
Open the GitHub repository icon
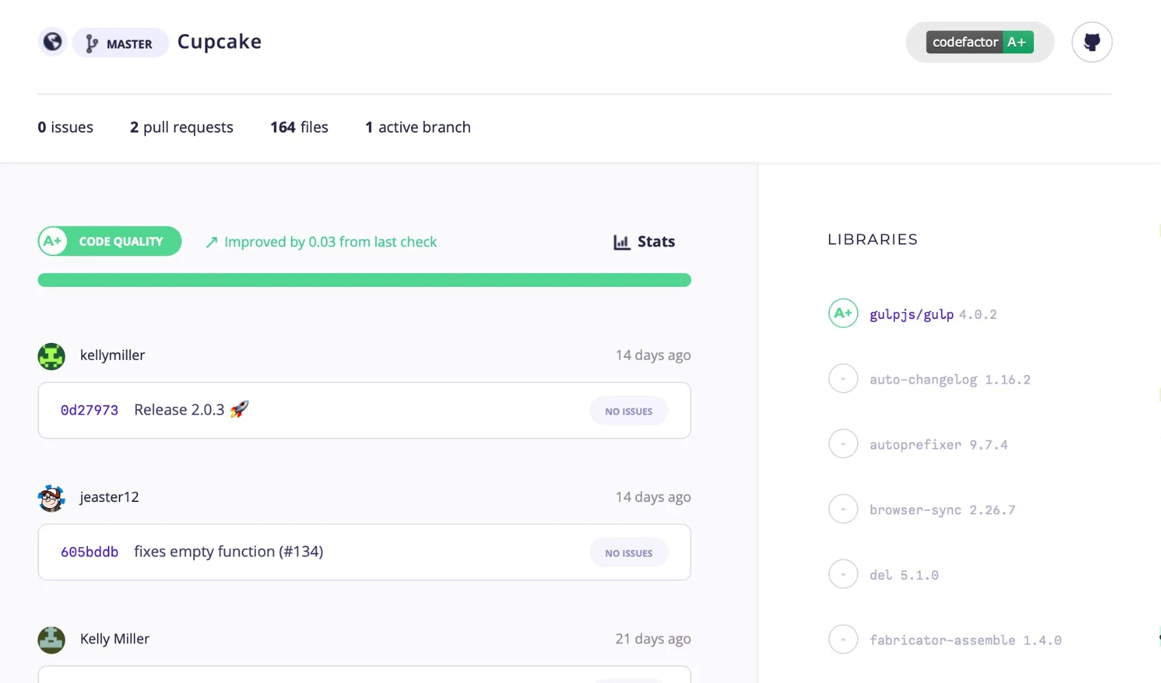(1091, 42)
